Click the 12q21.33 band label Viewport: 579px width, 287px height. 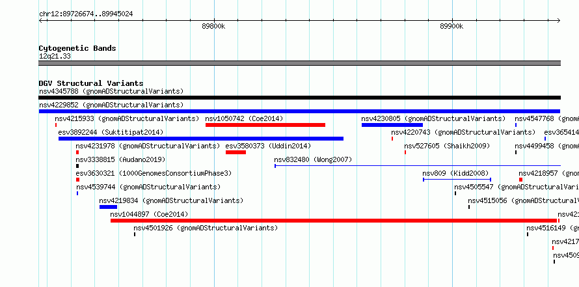coord(55,56)
